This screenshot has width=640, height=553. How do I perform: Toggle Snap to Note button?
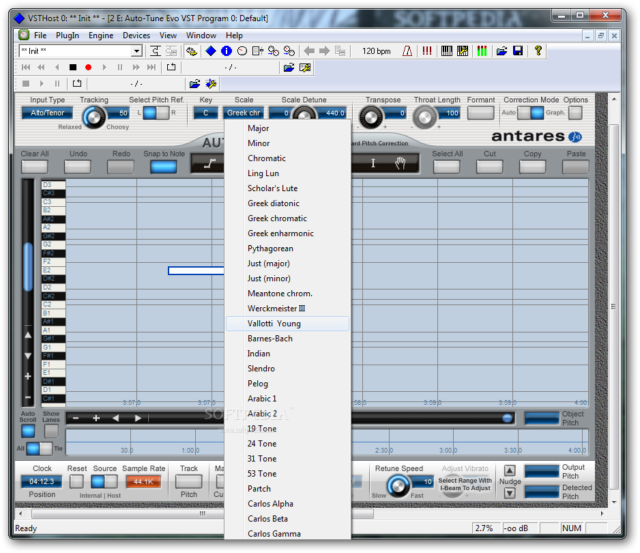[164, 167]
